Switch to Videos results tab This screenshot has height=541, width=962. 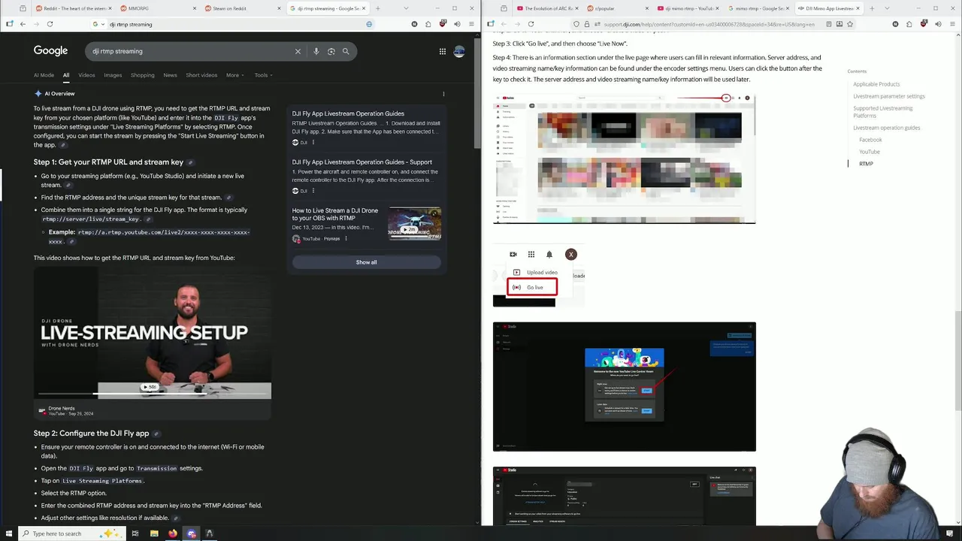coord(86,75)
